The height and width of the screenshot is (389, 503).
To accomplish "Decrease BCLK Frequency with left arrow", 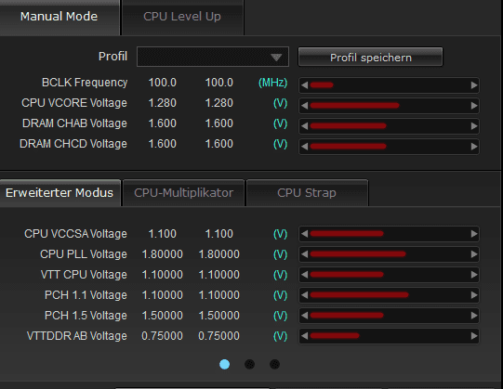I will pos(304,85).
